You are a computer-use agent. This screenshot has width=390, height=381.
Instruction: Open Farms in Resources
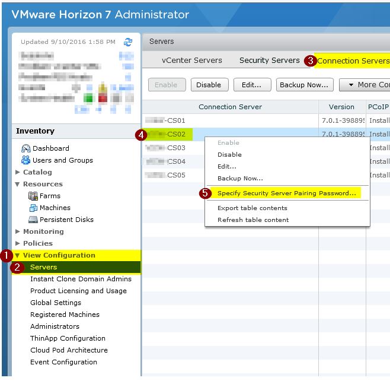click(x=50, y=196)
